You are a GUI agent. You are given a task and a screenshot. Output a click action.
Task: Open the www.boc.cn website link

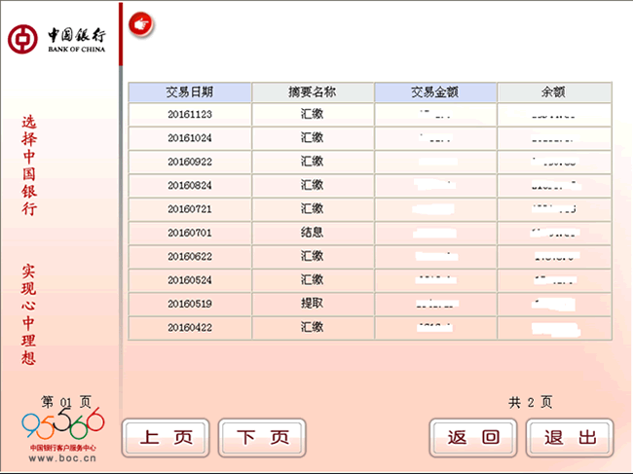click(x=61, y=457)
